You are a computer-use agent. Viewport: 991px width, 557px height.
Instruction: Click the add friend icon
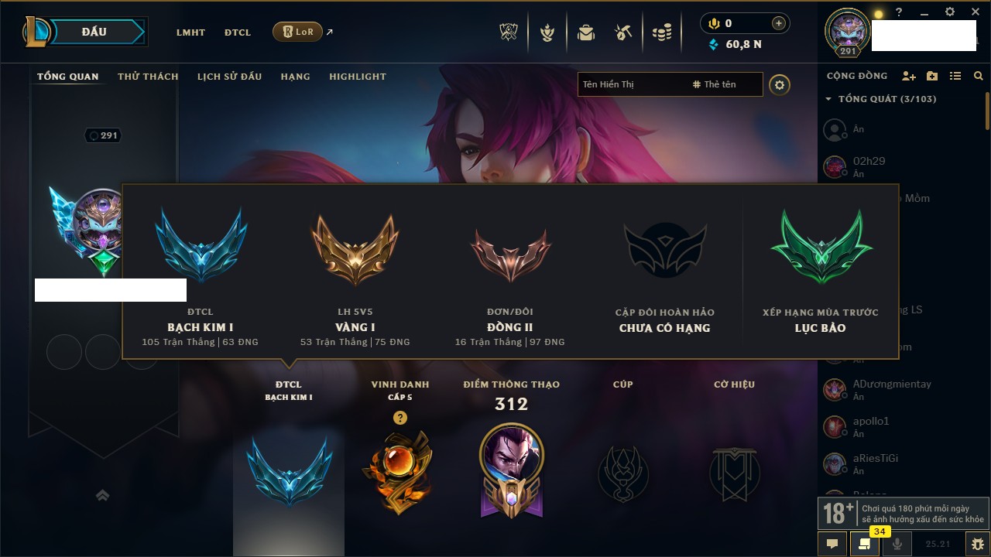tap(909, 76)
